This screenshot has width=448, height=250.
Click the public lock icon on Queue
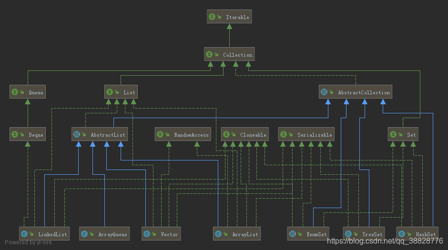(x=22, y=92)
